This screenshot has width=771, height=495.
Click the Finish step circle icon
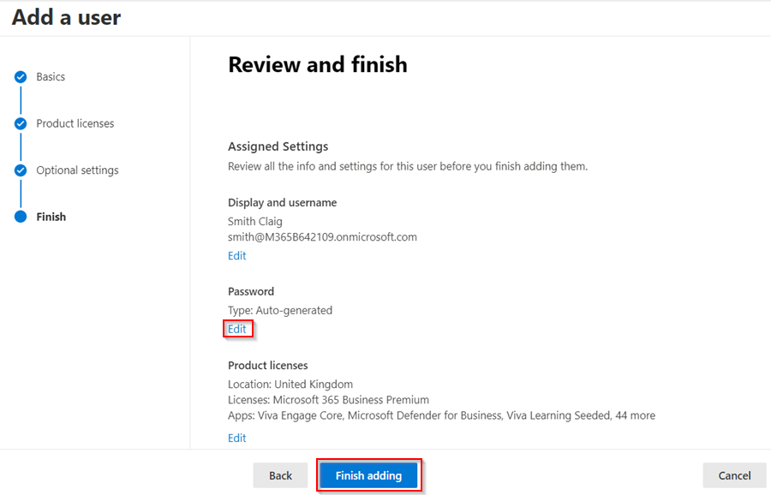[21, 217]
